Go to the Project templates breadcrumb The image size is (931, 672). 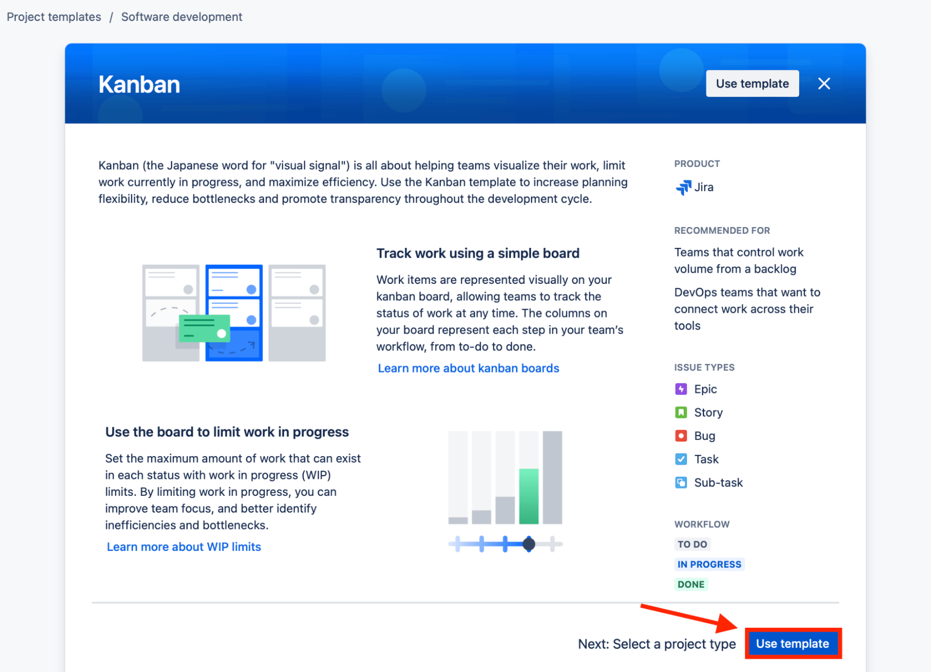click(54, 16)
